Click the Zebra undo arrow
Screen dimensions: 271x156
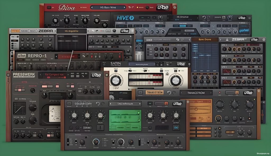[x=93, y=31]
